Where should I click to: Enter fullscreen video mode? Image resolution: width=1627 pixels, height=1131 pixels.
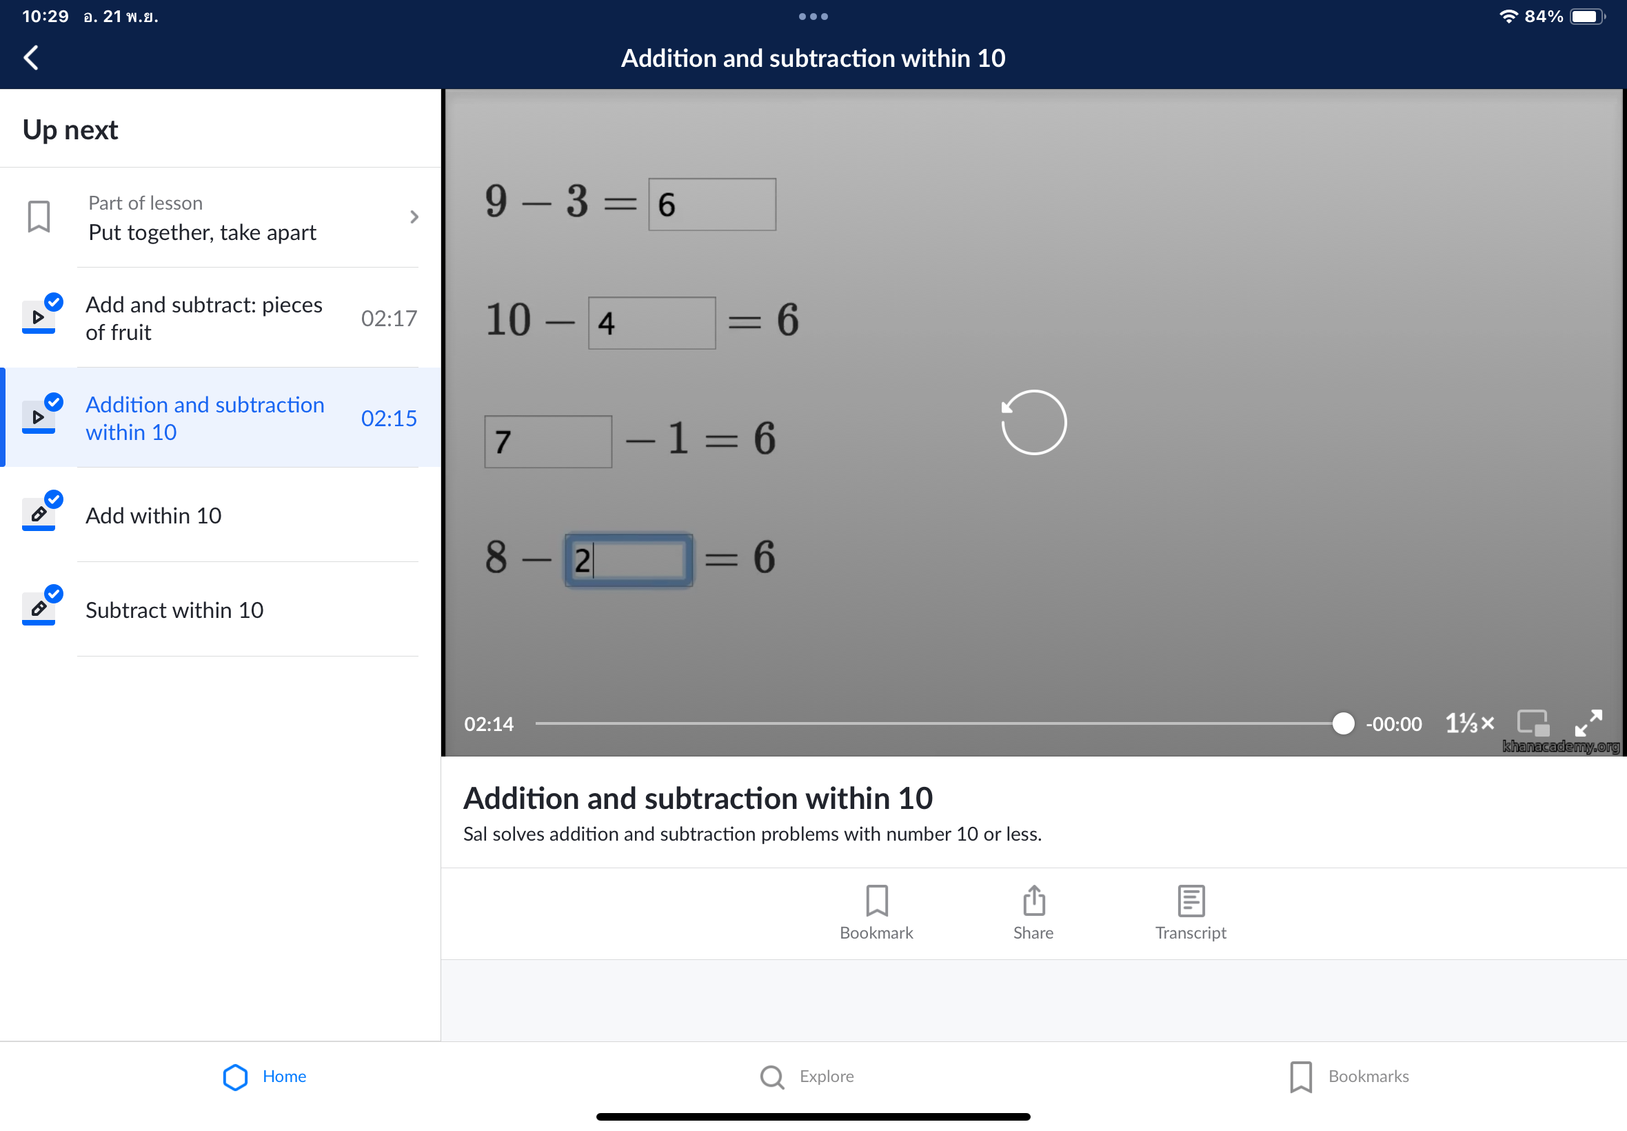[x=1588, y=723]
